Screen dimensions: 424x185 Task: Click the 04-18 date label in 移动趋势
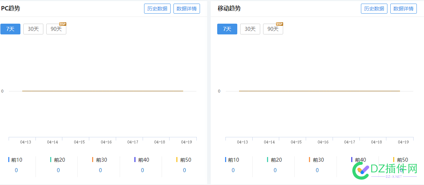[376, 142]
